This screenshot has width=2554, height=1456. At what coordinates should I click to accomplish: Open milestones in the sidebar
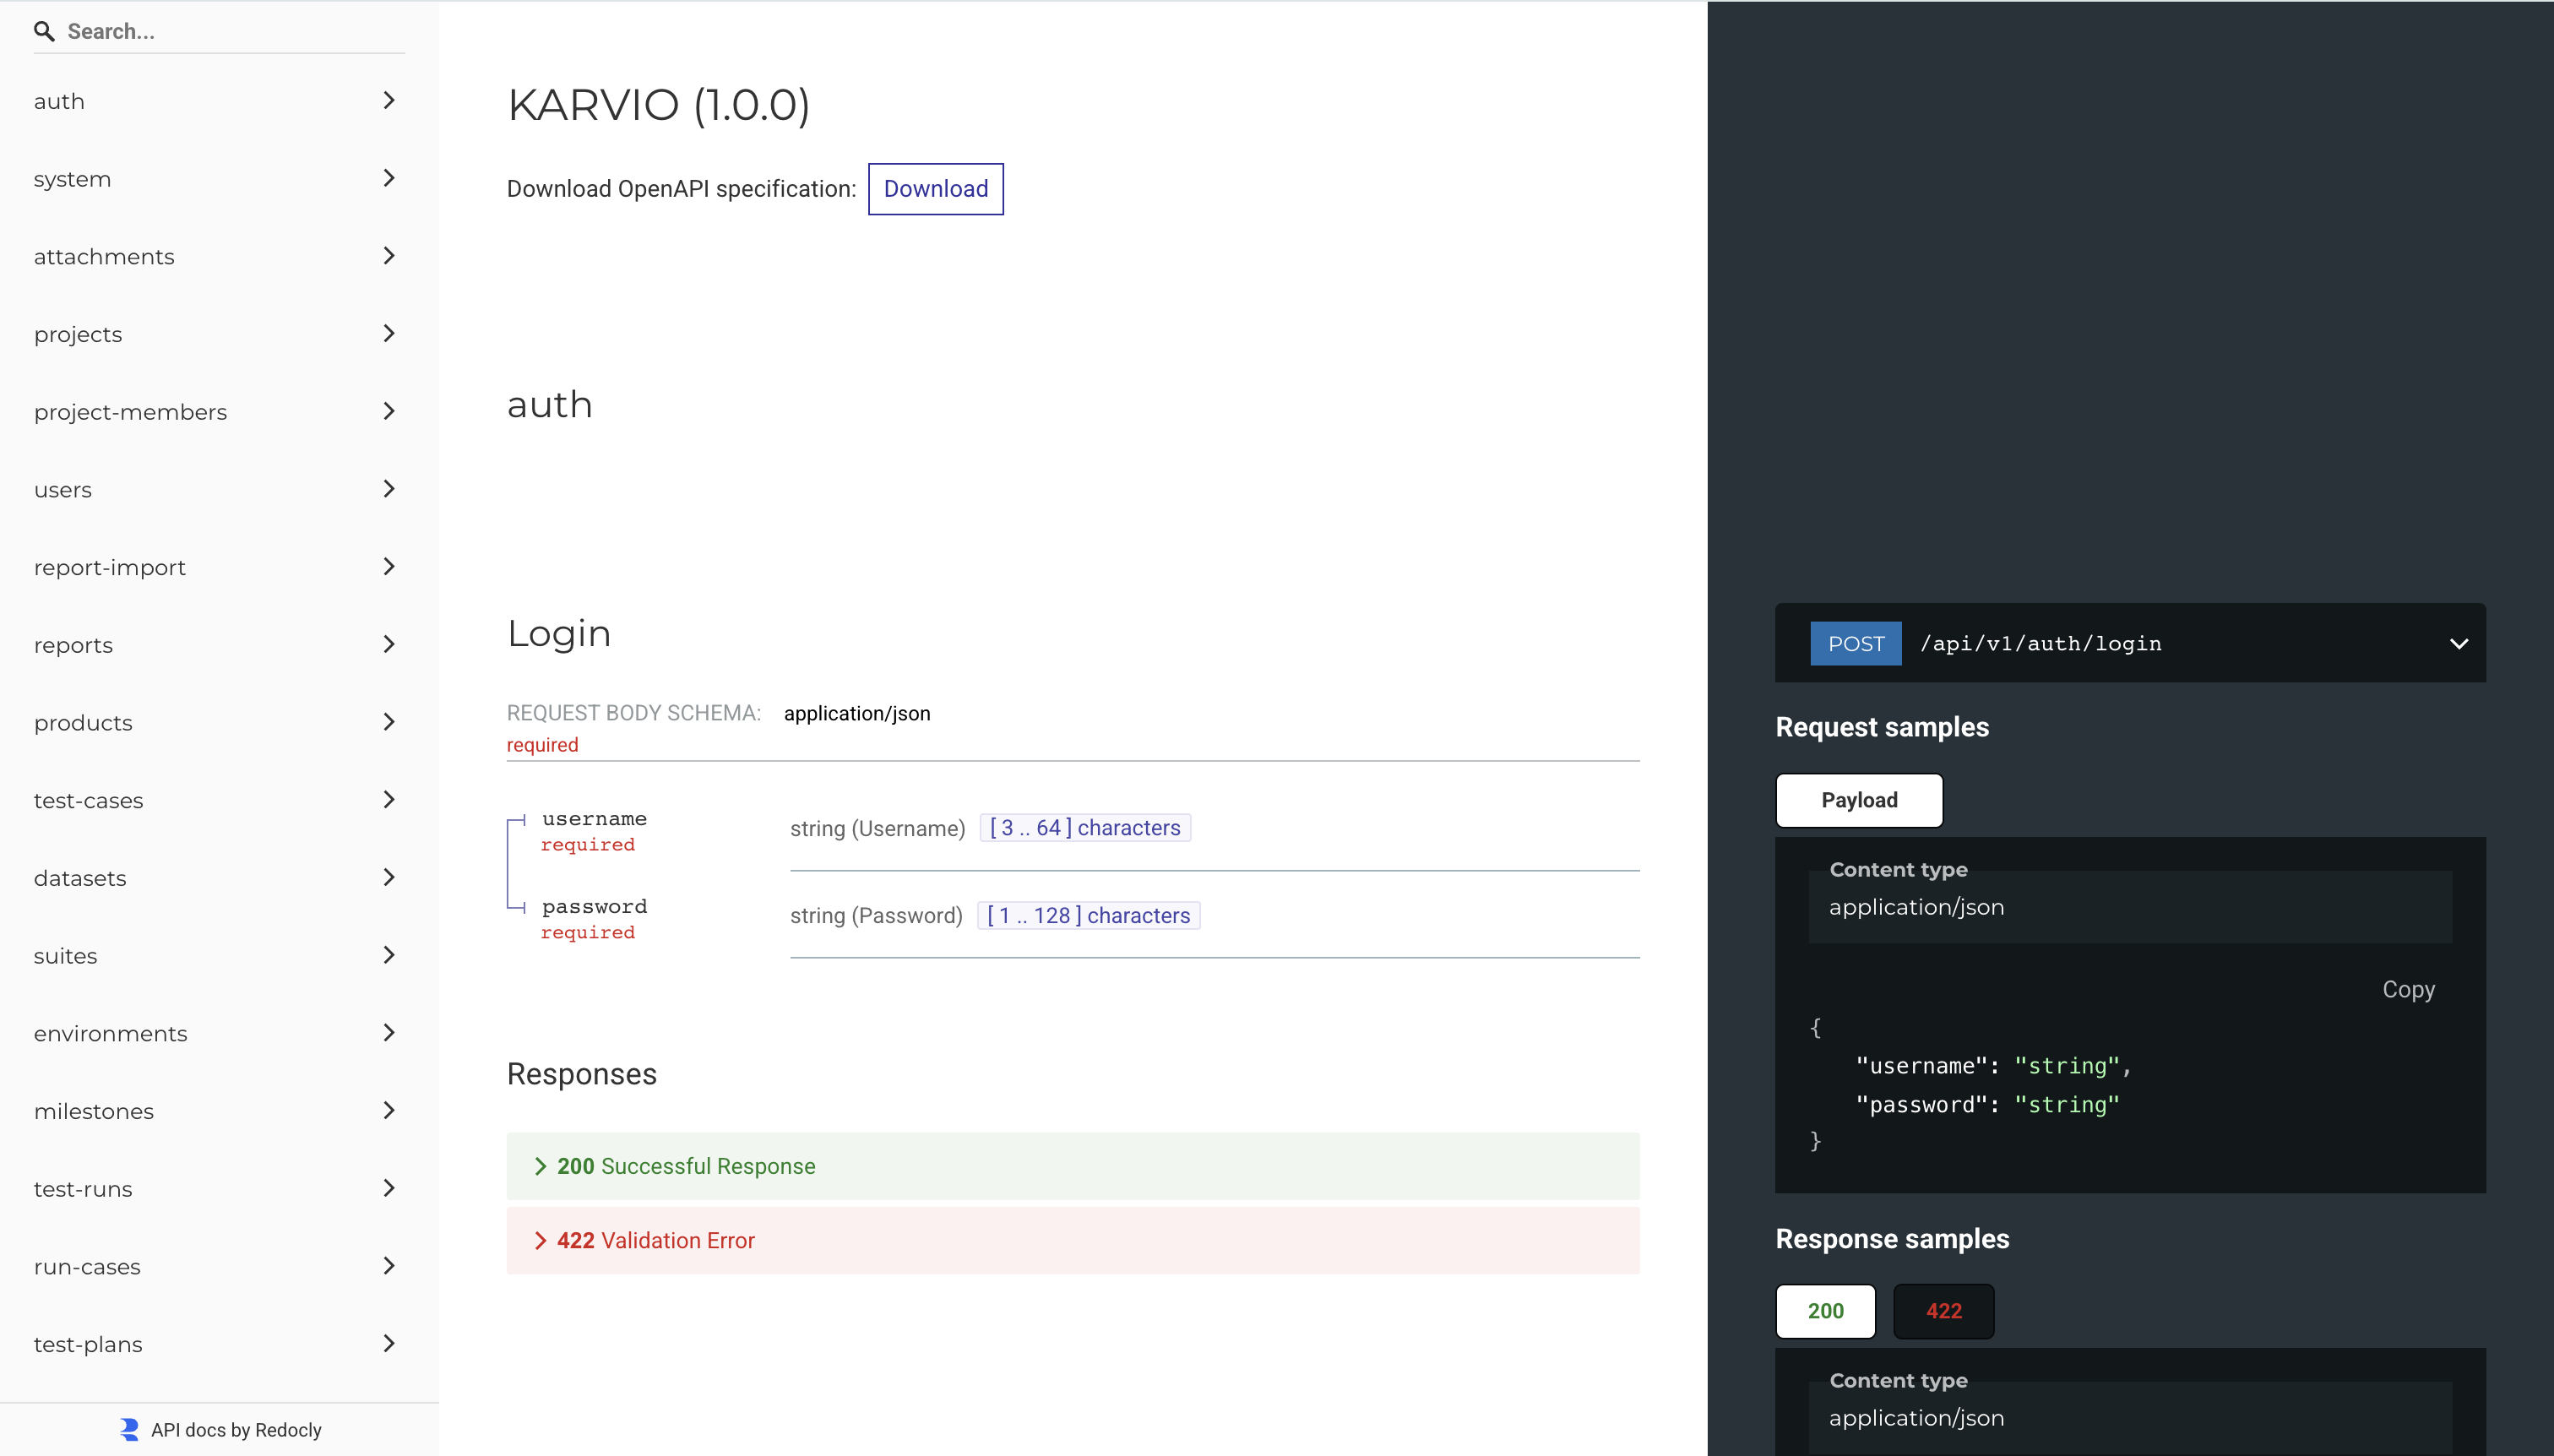click(x=219, y=1111)
